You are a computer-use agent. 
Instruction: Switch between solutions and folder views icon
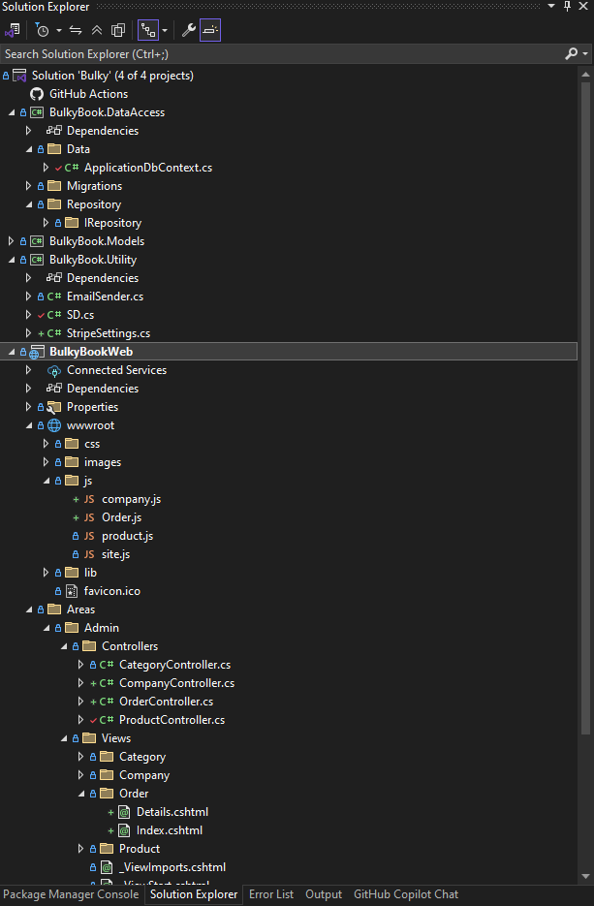(x=13, y=30)
